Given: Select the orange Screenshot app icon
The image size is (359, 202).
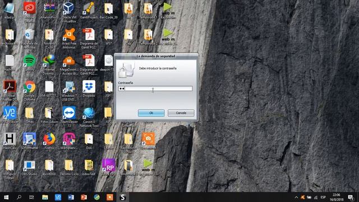Looking at the screenshot, I should pos(148,141).
